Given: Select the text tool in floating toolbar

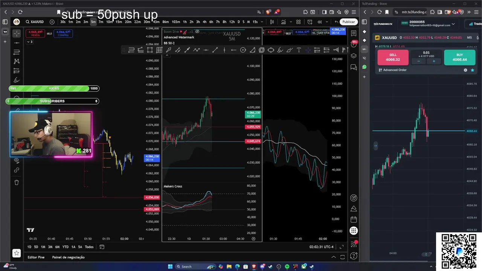Looking at the screenshot, I should pos(299,50).
